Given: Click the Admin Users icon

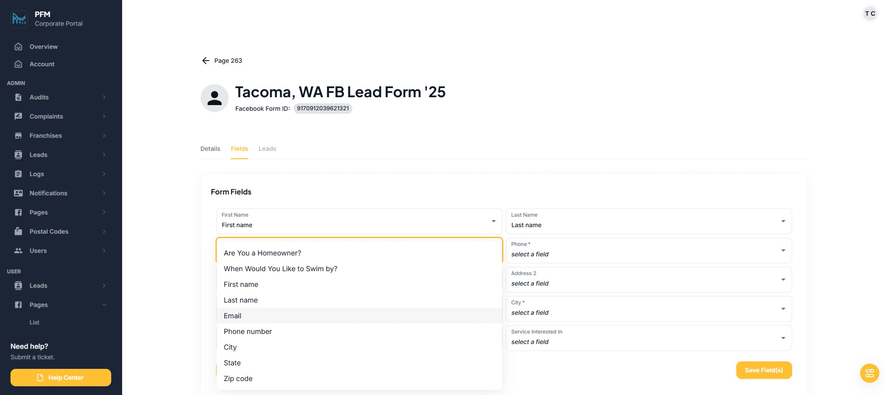Looking at the screenshot, I should (x=18, y=251).
